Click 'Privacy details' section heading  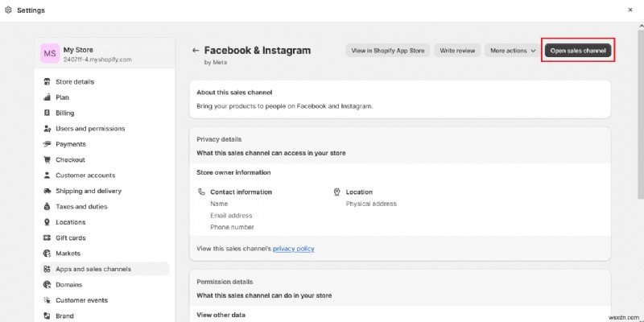click(219, 139)
